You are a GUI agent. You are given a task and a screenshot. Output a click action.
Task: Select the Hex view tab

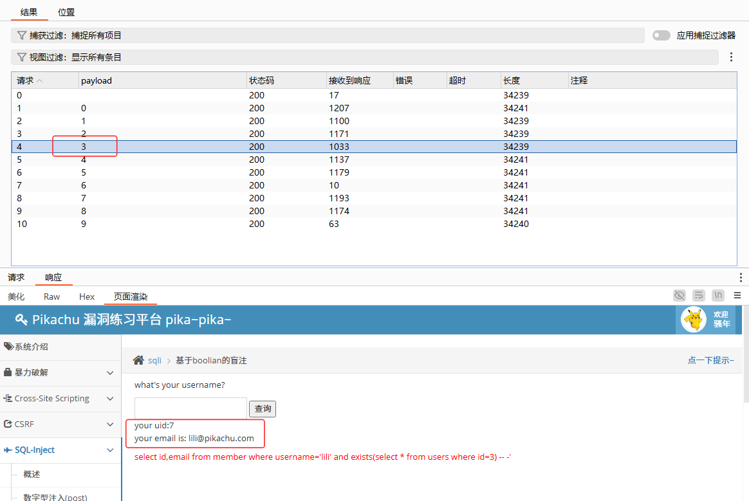pyautogui.click(x=87, y=296)
